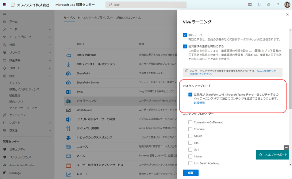Open the account profile picture
This screenshot has width=292, height=179.
click(287, 5)
